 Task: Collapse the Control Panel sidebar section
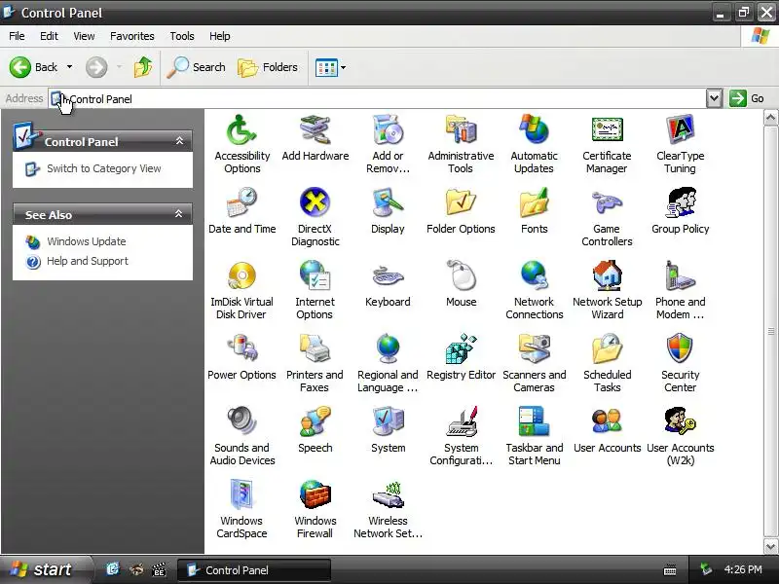pos(179,141)
